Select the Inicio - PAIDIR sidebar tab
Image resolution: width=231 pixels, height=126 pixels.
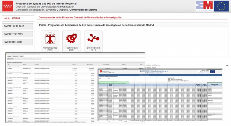click(x=18, y=18)
